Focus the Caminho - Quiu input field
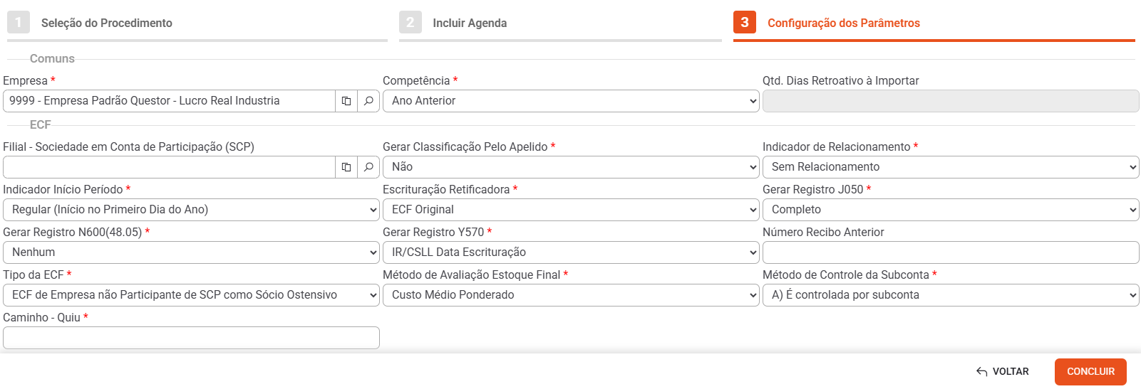1141x389 pixels. pyautogui.click(x=191, y=338)
